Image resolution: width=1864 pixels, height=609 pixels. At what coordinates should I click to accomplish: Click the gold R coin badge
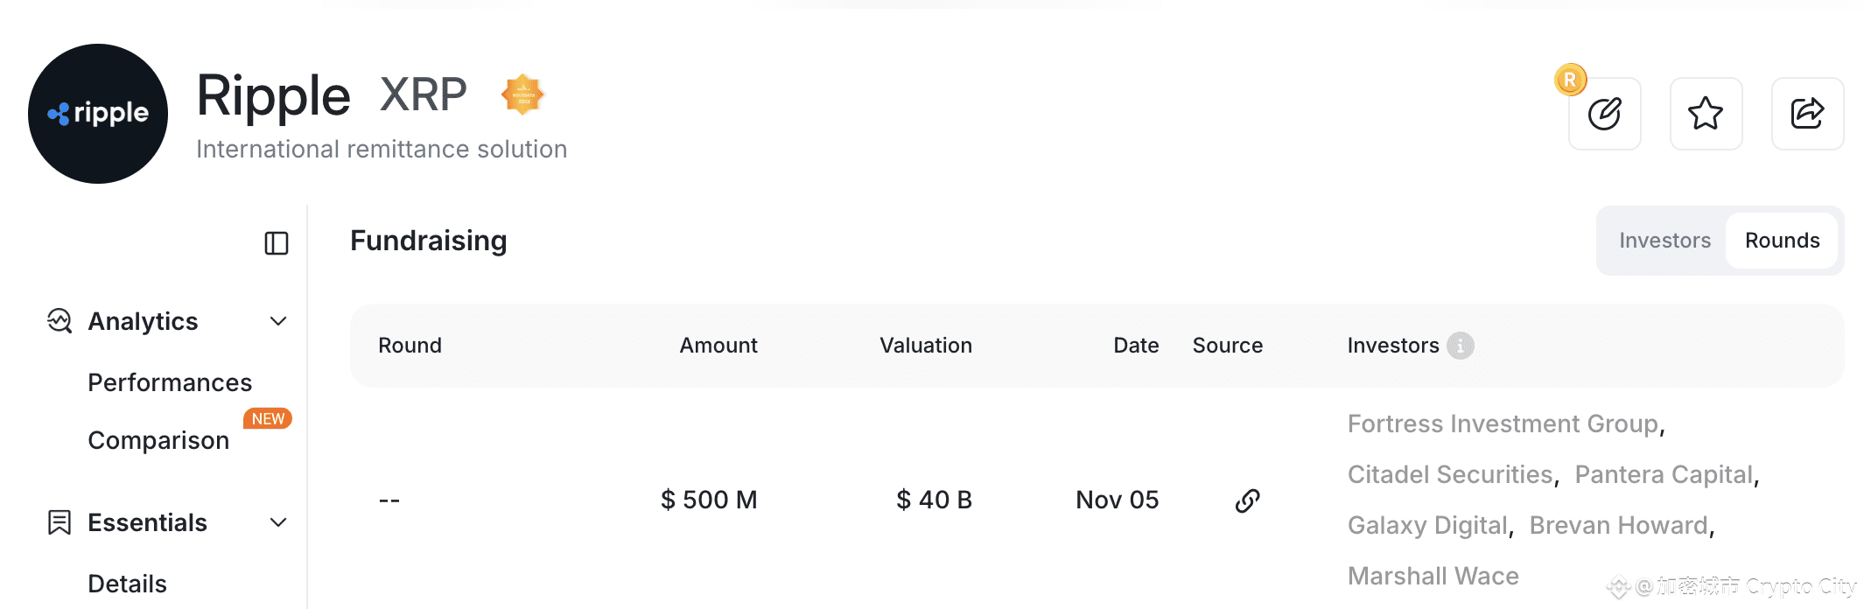(1571, 78)
